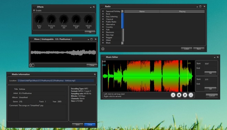Minimize the Music Editor window
This screenshot has width=227, height=130.
[x=215, y=57]
